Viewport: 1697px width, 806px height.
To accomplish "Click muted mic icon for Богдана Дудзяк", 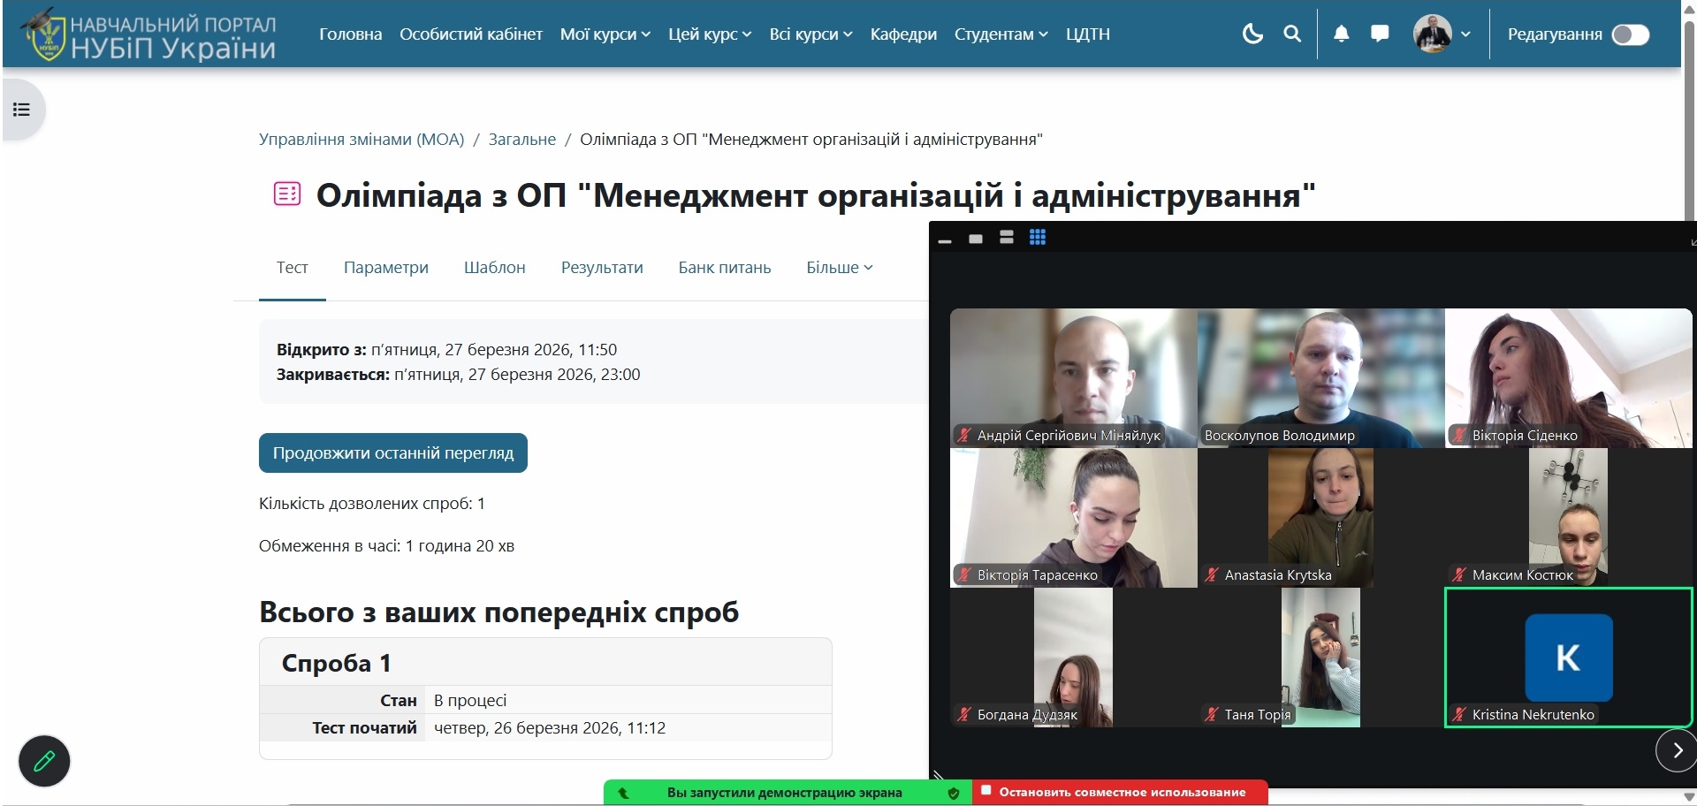I will [964, 714].
